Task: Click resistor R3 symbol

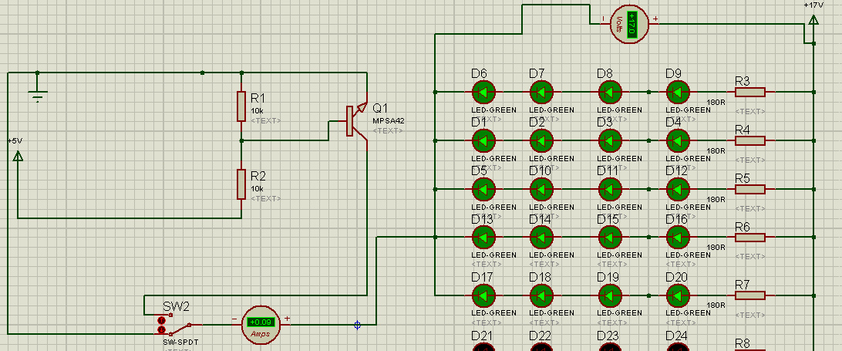Action: 750,93
